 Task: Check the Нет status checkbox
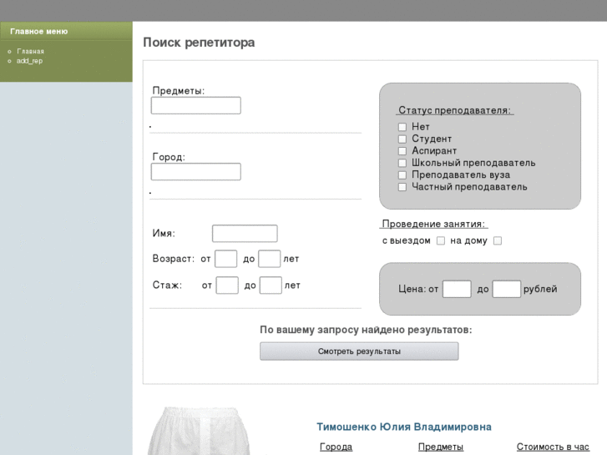coord(402,127)
